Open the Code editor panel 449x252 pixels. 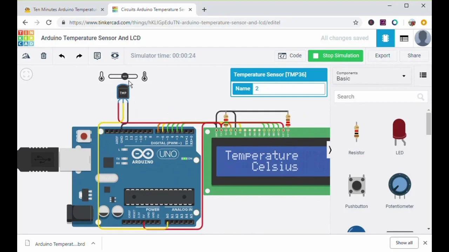pos(290,56)
